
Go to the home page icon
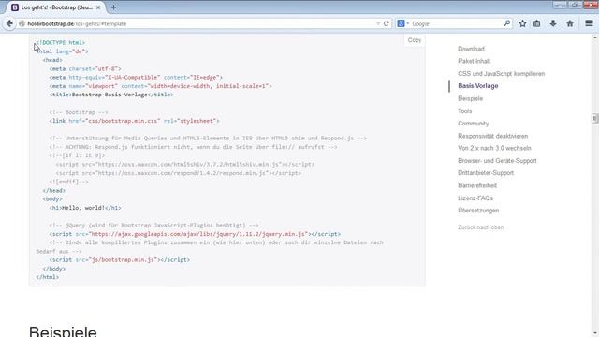pyautogui.click(x=570, y=23)
